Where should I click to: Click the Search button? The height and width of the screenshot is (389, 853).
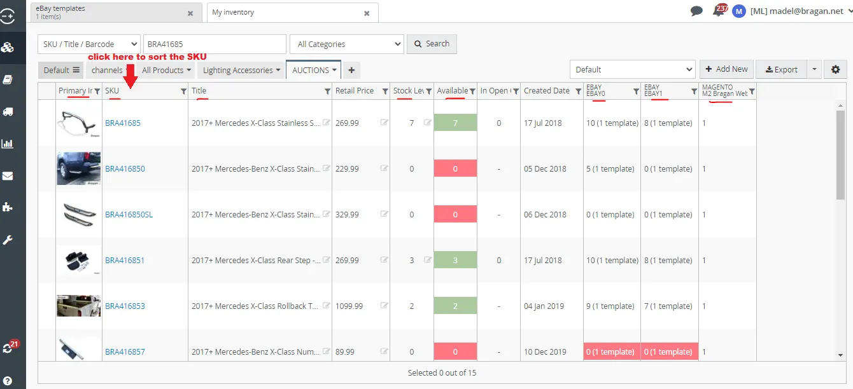pos(432,44)
